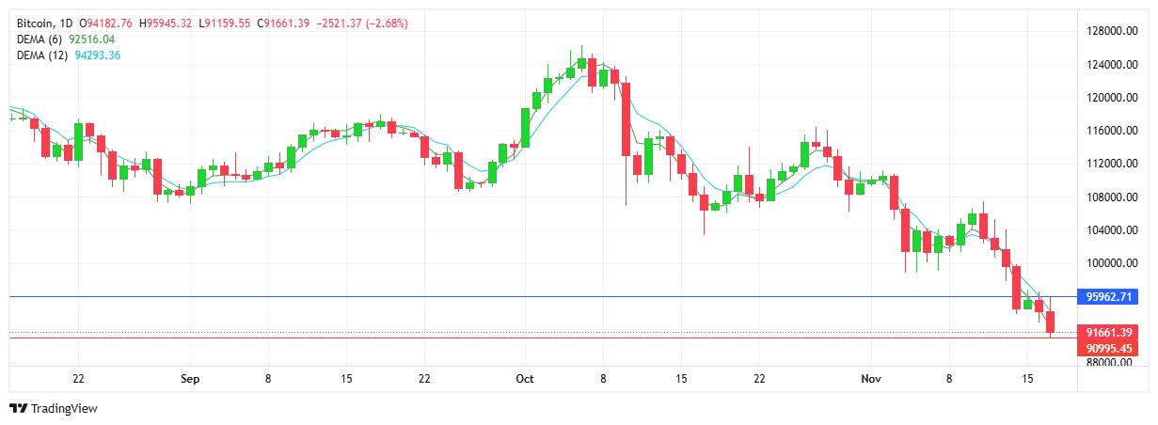The width and height of the screenshot is (1158, 425).
Task: Click the Nov label on time axis
Action: point(871,379)
